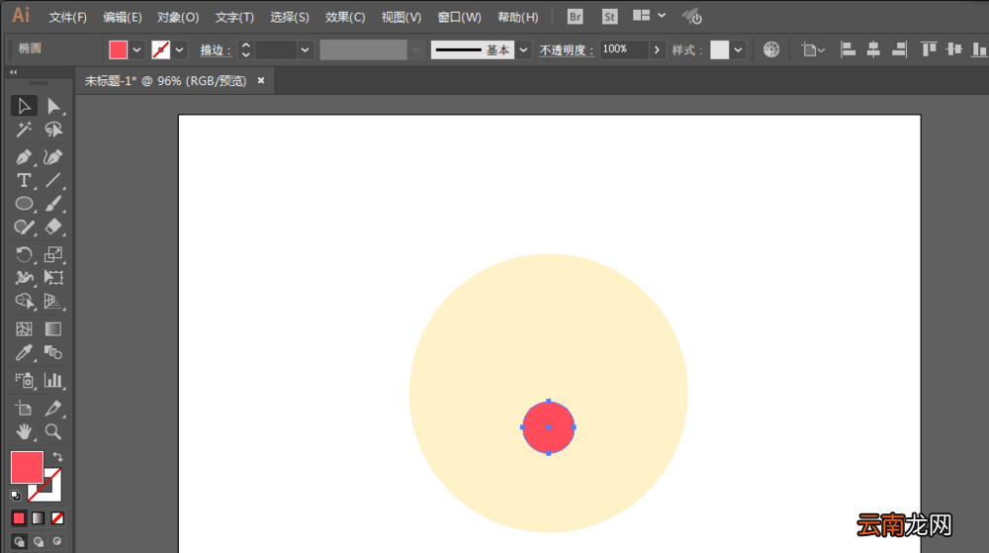Select the Column Graph tool
Viewport: 989px width, 553px height.
tap(53, 380)
